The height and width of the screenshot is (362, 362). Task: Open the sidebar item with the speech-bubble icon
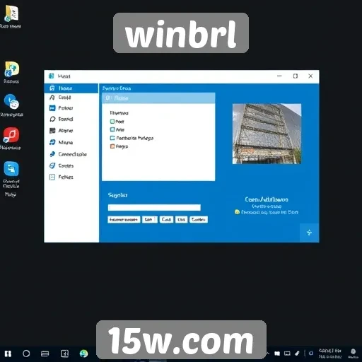coord(61,119)
